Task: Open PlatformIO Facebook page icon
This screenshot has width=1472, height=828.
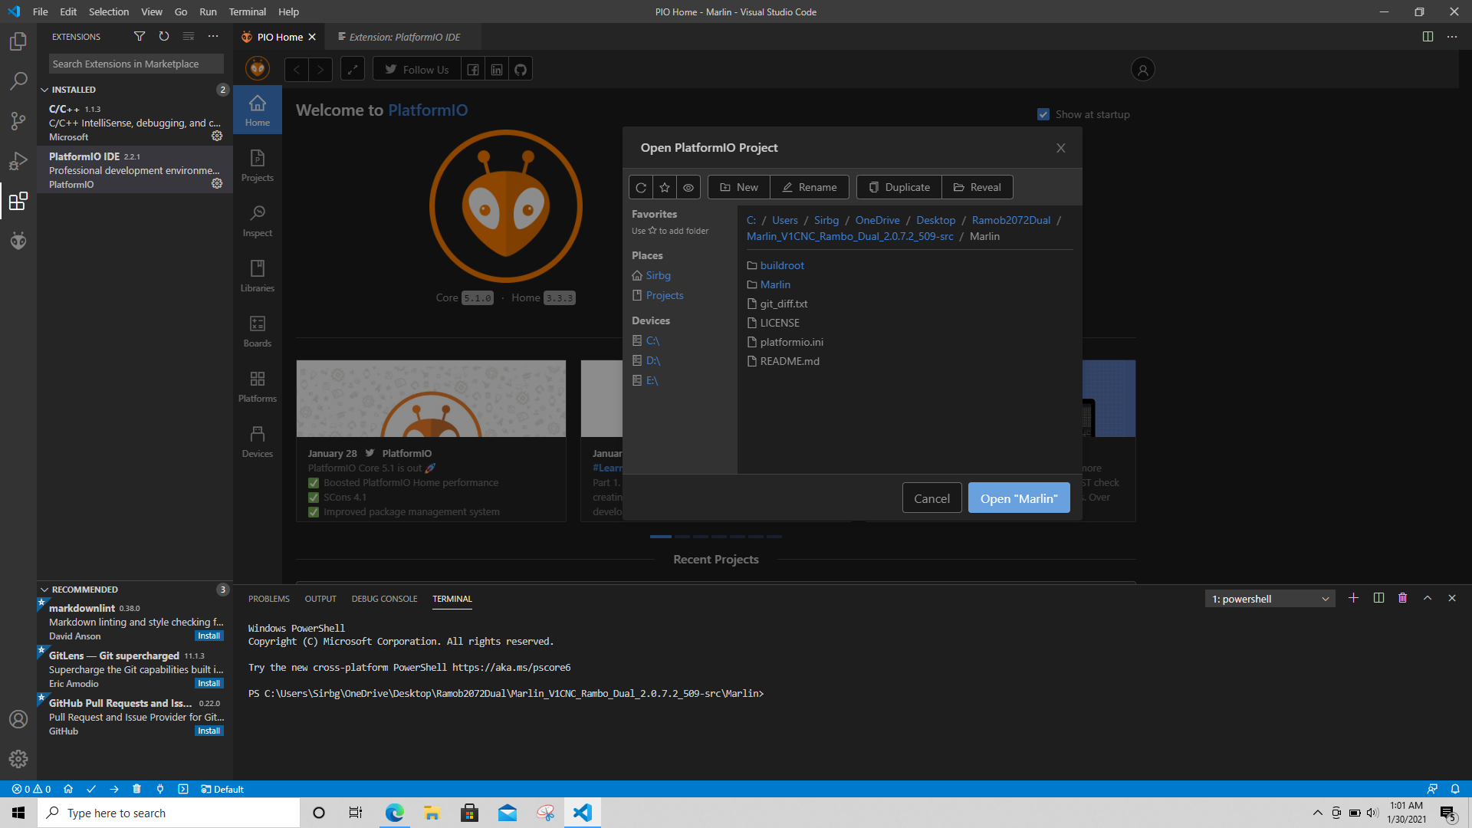Action: (x=473, y=70)
